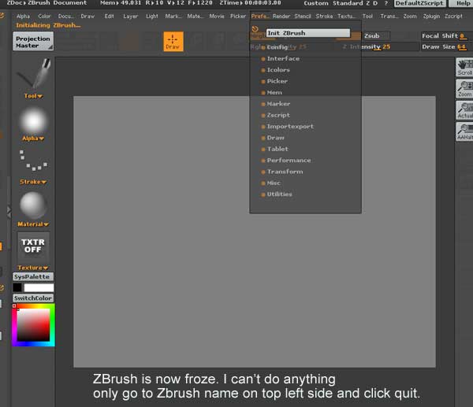
Task: Open the Document menu
Action: pyautogui.click(x=65, y=17)
